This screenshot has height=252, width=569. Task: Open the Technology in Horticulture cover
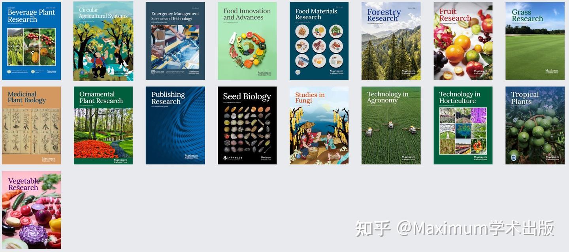[x=463, y=125]
